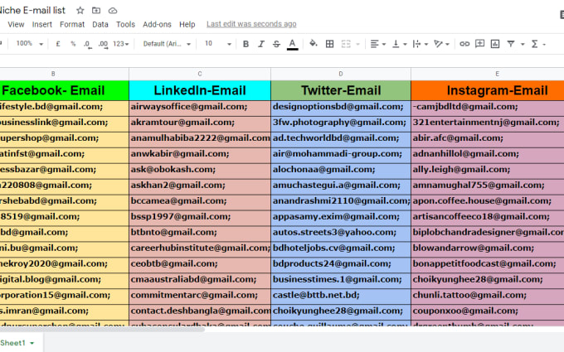This screenshot has height=352, width=564.
Task: Select cell airwaysoffice@gmail.com
Action: click(x=200, y=107)
